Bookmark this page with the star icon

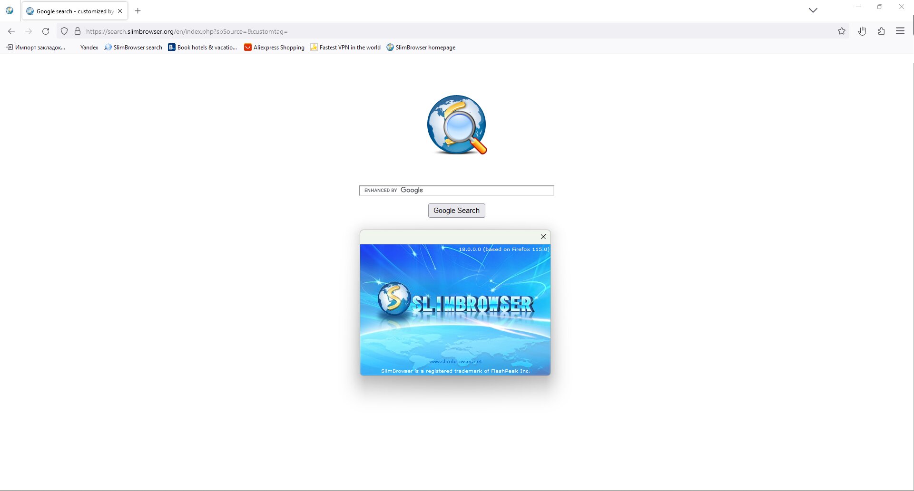[x=842, y=31]
